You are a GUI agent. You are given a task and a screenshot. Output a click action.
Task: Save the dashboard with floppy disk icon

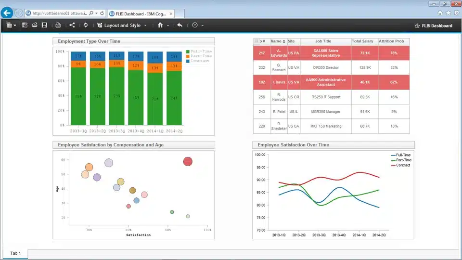44,25
